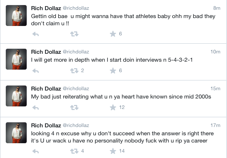Favorite the "Gettin old bae" tweet

pos(113,34)
